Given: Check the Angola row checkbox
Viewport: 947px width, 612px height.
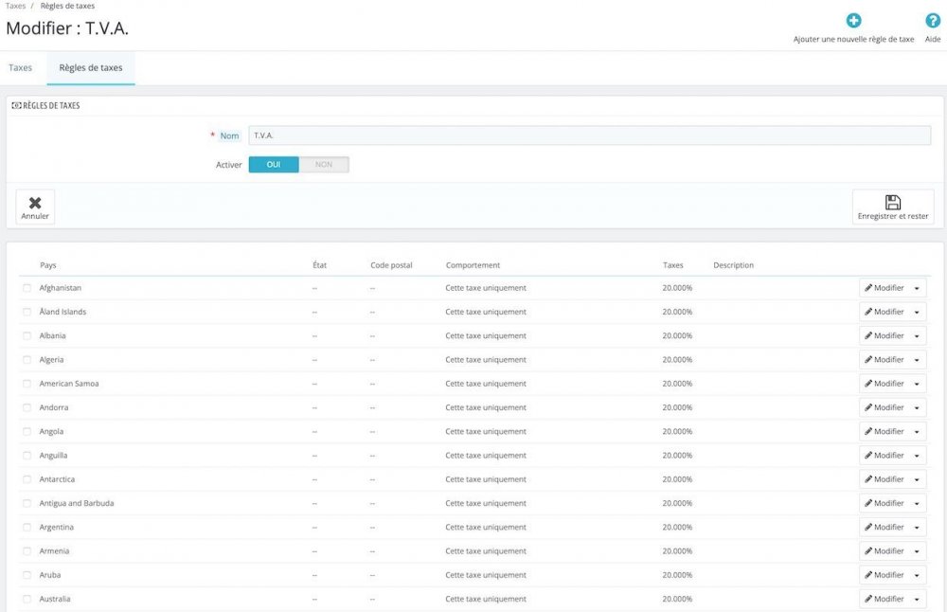Looking at the screenshot, I should (27, 431).
